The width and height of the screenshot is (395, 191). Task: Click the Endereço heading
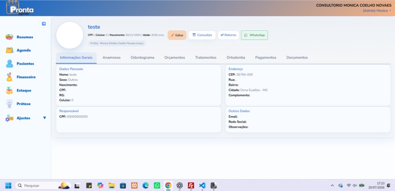click(236, 69)
